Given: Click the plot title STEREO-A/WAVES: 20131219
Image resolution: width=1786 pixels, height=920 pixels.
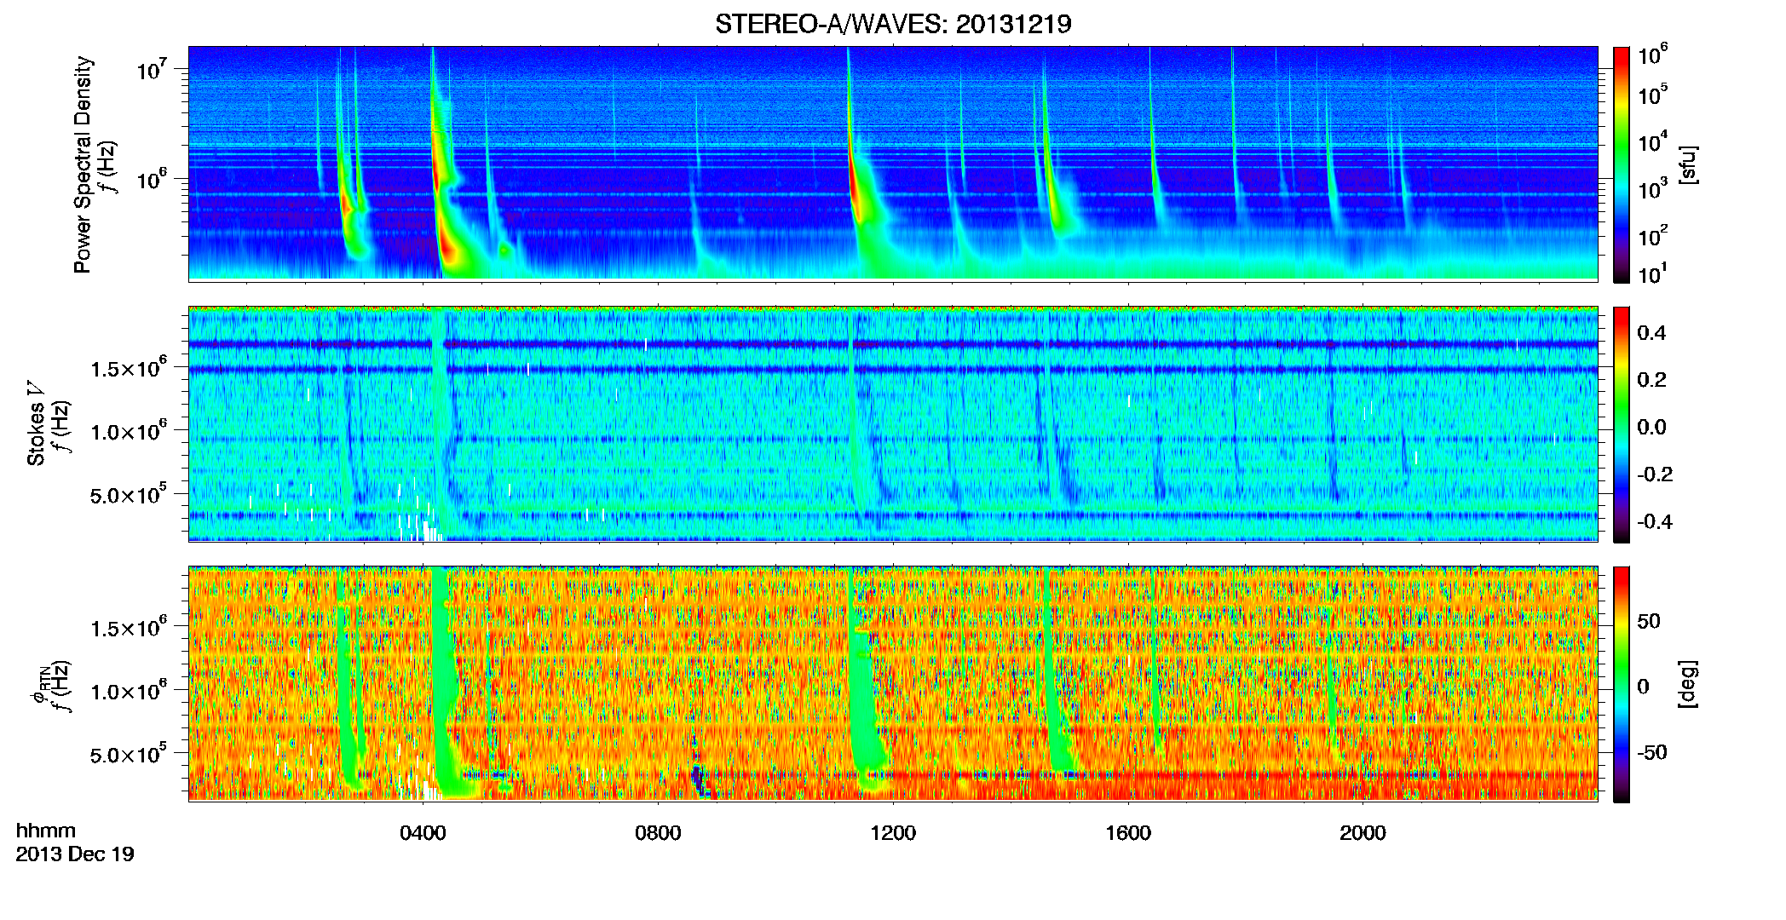Looking at the screenshot, I should tap(893, 24).
